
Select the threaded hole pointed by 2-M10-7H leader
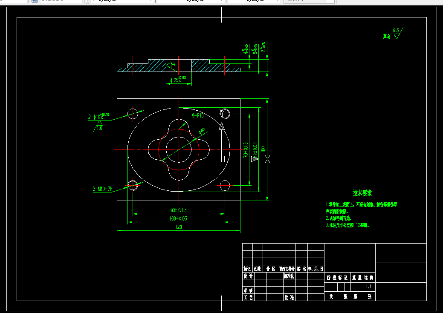[133, 185]
